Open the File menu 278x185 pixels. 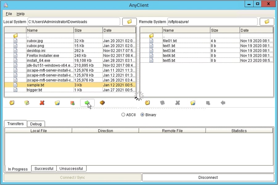click(x=8, y=14)
